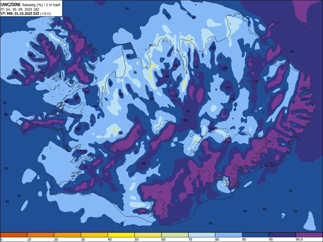Click the '92' humidity value on the map
The image size is (323, 242).
[x=296, y=211]
